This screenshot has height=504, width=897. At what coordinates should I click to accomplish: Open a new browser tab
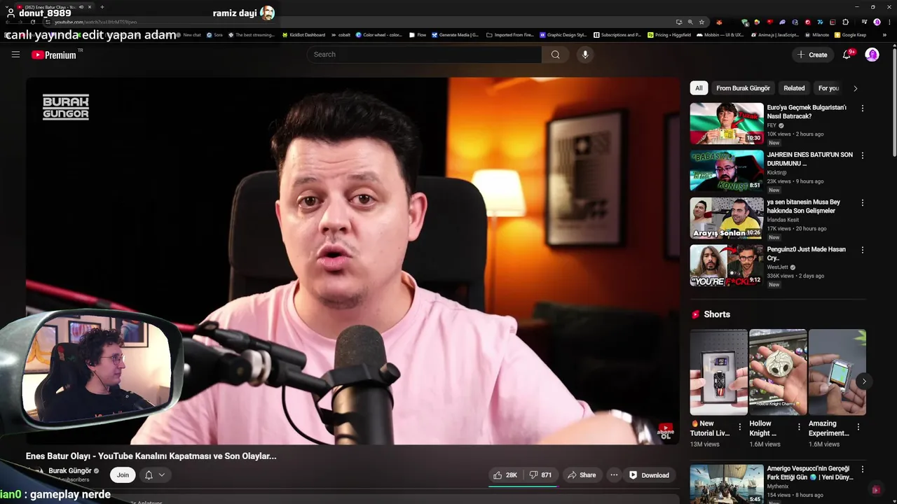point(102,7)
